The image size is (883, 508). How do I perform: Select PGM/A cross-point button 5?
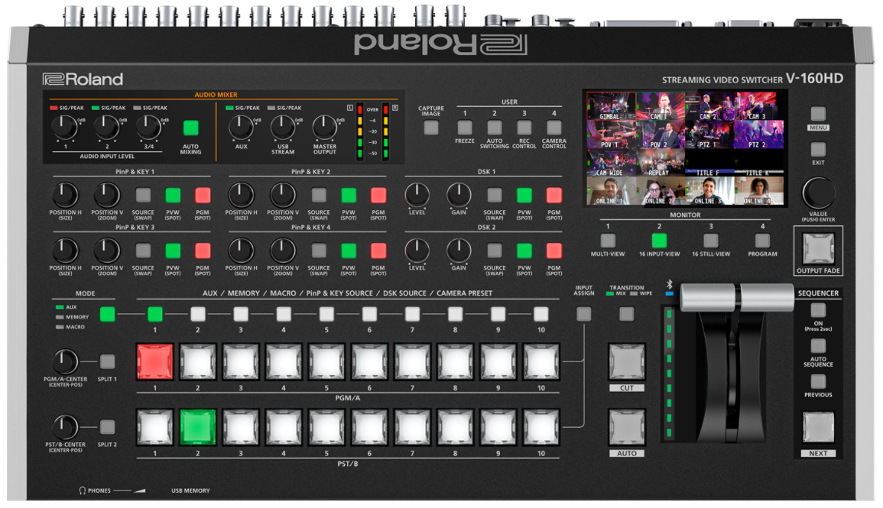click(x=326, y=362)
